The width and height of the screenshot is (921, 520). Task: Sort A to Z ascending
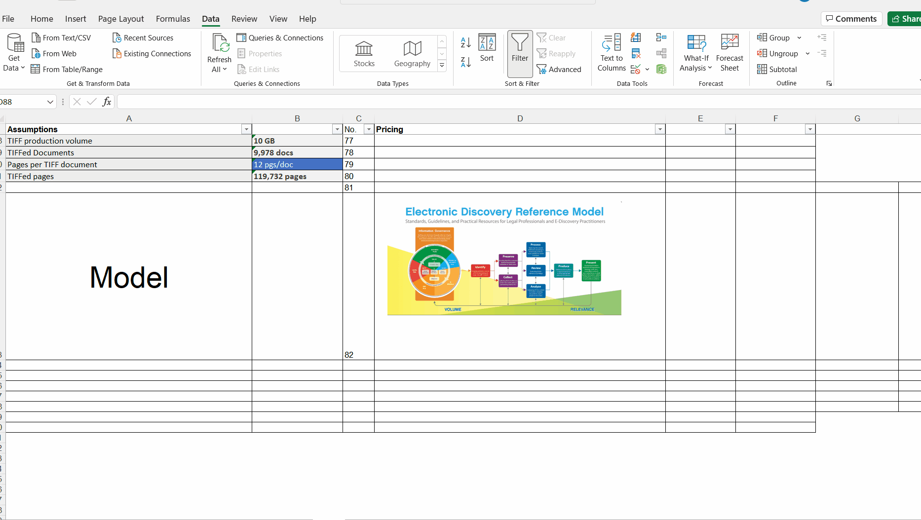(x=465, y=42)
